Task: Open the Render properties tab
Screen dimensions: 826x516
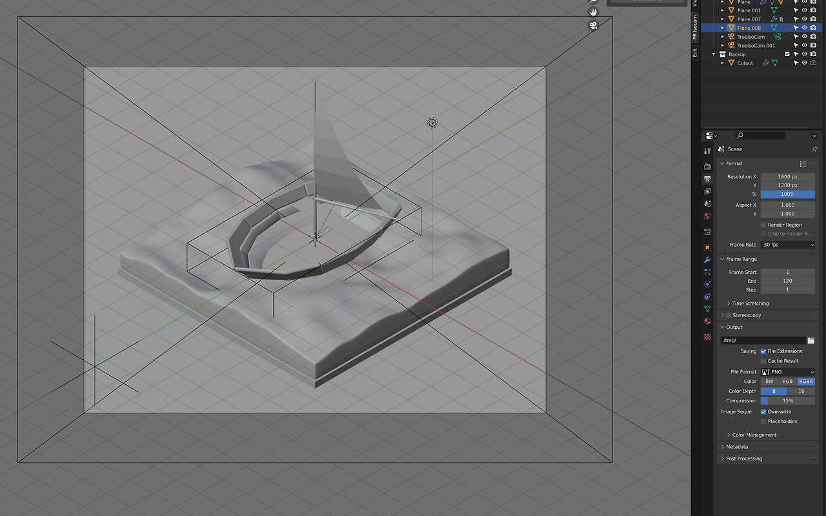Action: coord(707,167)
